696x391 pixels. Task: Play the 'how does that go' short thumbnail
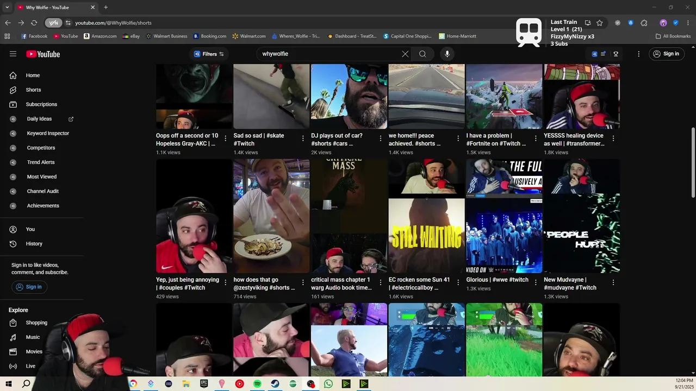click(x=271, y=216)
